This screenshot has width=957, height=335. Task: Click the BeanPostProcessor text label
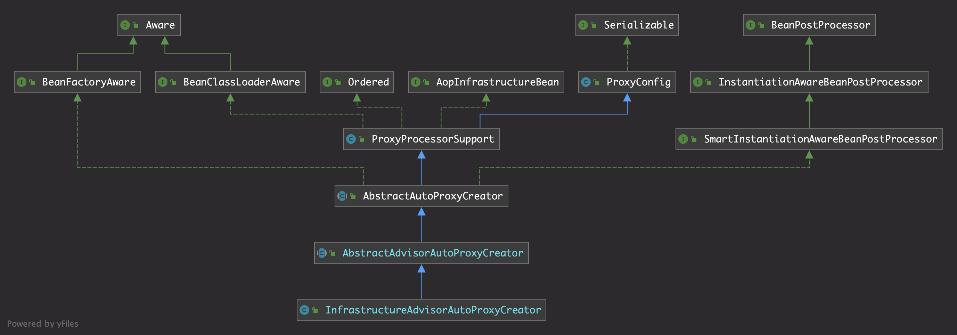point(821,25)
